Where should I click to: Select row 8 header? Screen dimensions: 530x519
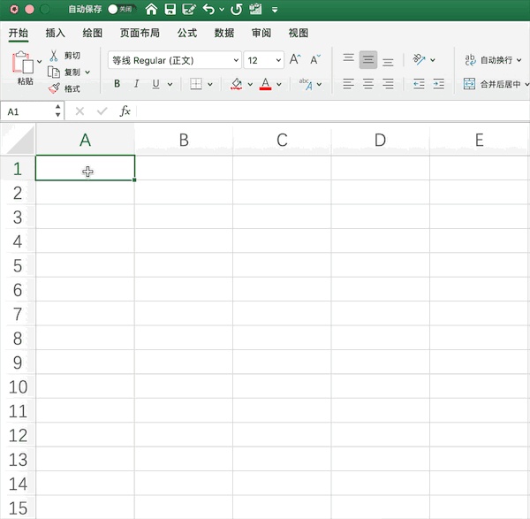[x=18, y=339]
